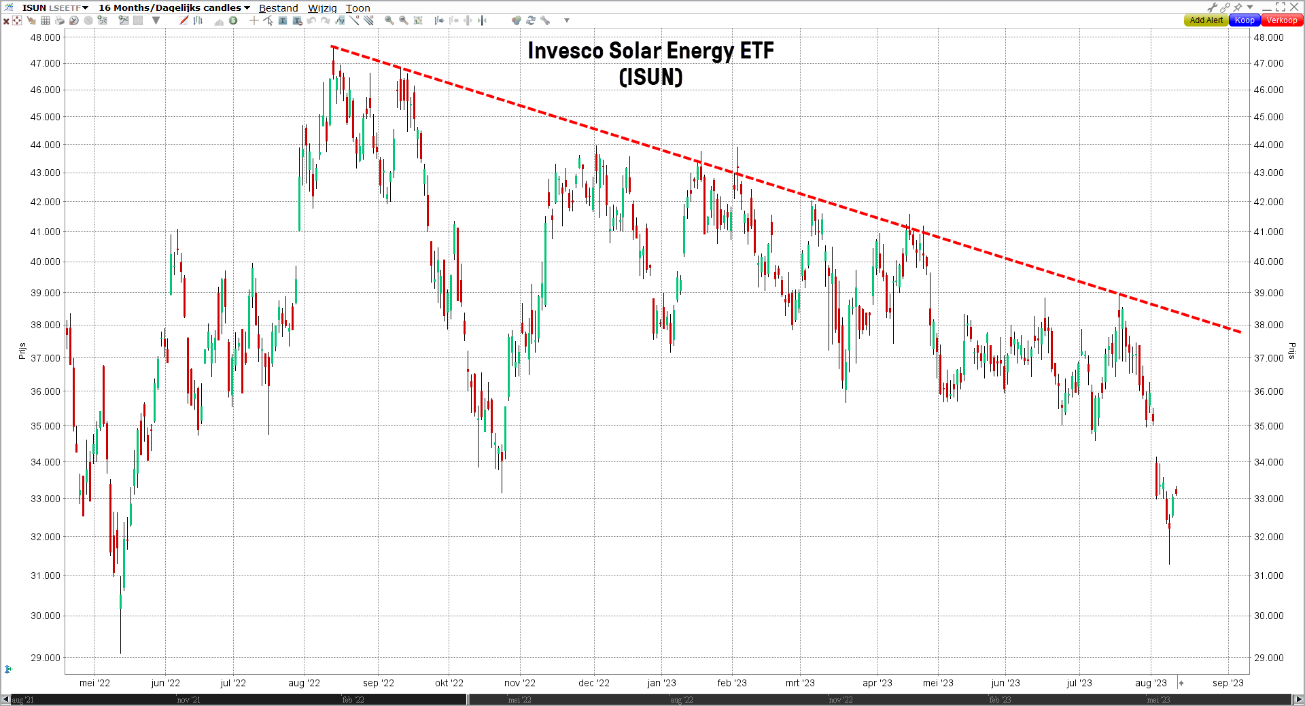Click the compress horizontal spacing icon

482,20
